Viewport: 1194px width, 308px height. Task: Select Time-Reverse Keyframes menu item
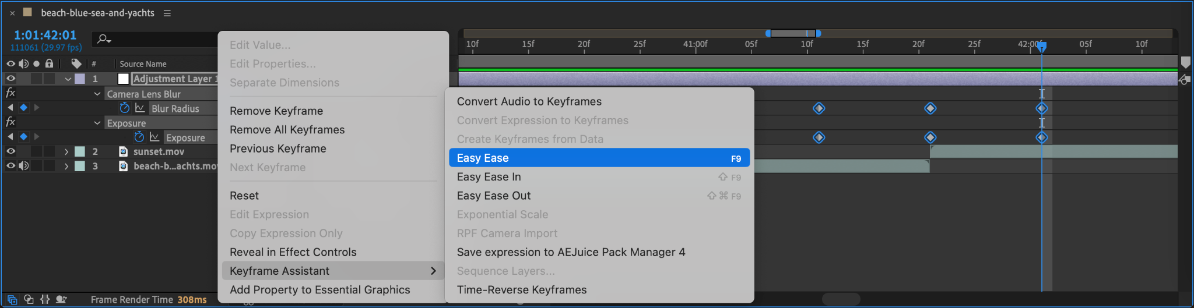click(x=522, y=289)
